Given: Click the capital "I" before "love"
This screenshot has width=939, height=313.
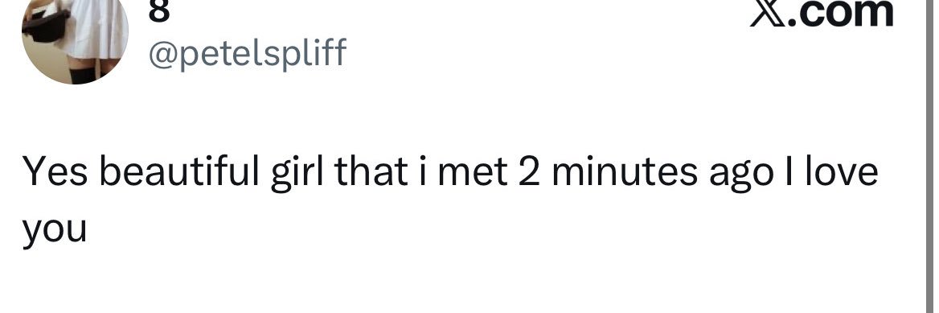Looking at the screenshot, I should (788, 171).
